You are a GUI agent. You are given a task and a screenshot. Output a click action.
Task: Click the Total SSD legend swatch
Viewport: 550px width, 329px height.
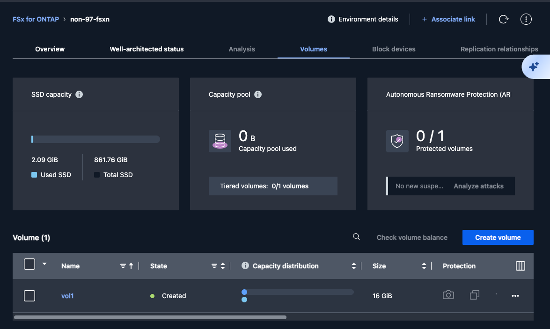coord(97,175)
